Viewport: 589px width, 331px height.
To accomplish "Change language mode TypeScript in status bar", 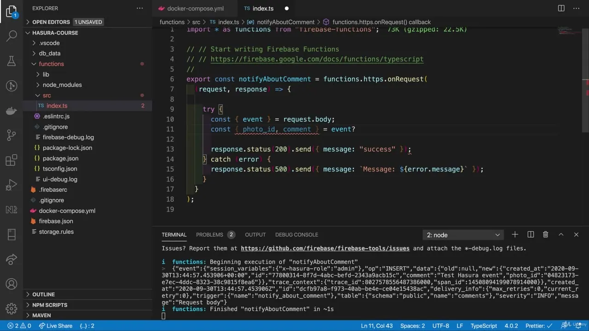I will coord(484,325).
